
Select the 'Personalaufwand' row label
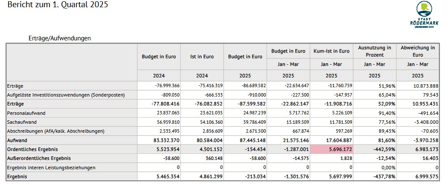(26, 113)
